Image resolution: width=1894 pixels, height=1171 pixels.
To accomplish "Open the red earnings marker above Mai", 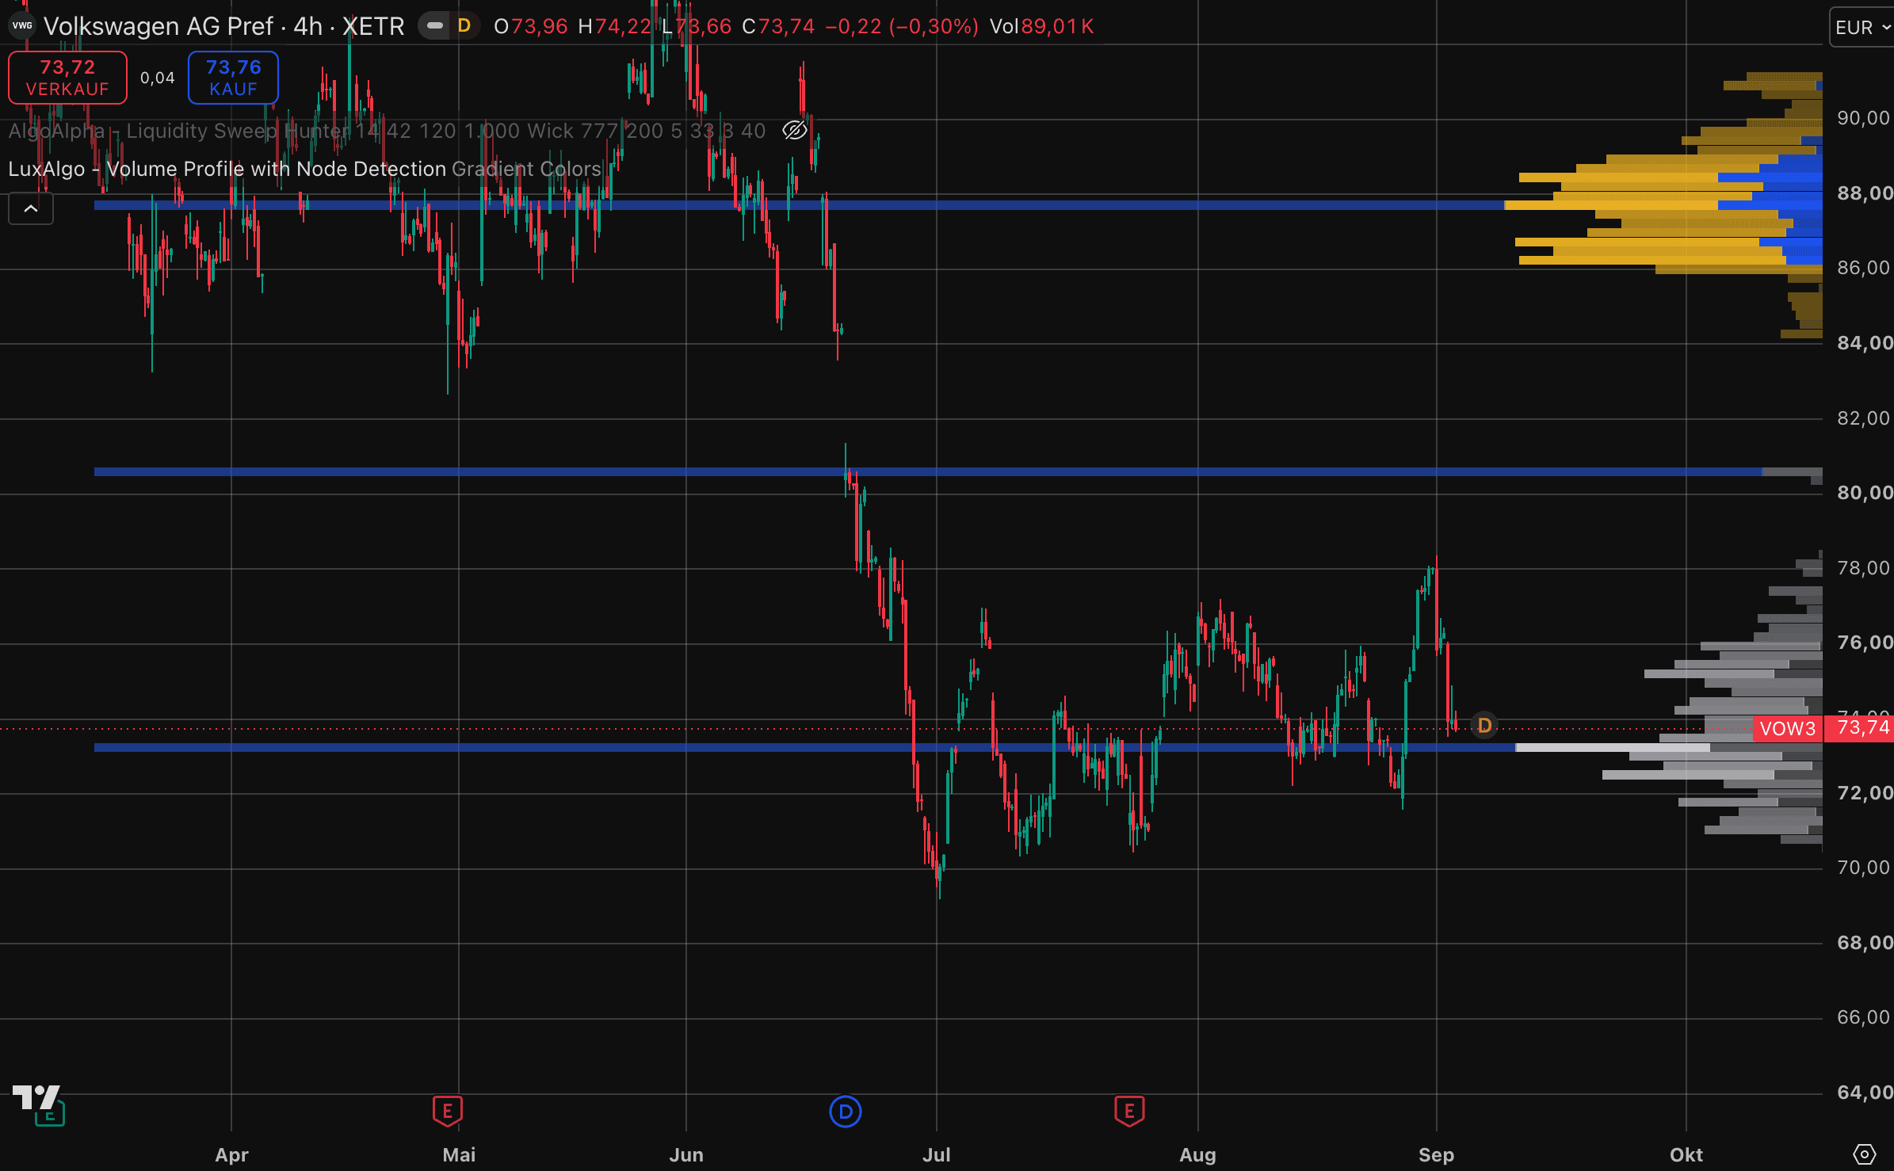I will [448, 1111].
